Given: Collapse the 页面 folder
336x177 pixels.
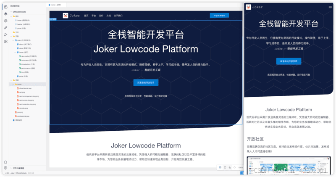Looking at the screenshot, I should coord(11,36).
